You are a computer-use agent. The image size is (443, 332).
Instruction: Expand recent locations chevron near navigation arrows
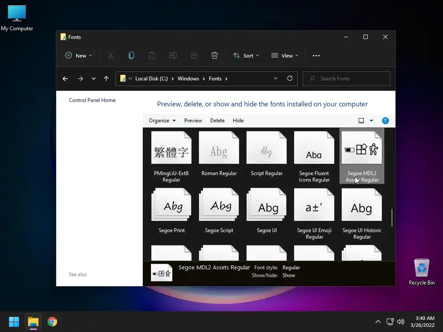[x=93, y=79]
